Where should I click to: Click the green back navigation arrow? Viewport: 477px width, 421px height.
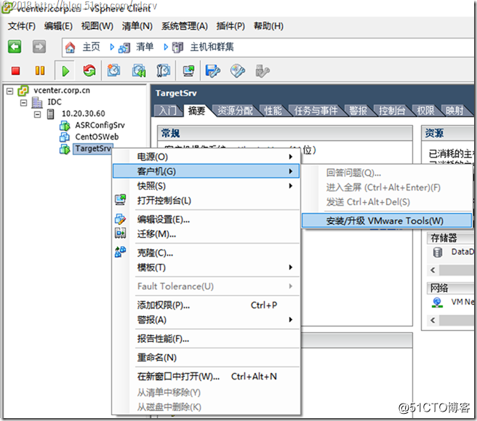point(15,47)
